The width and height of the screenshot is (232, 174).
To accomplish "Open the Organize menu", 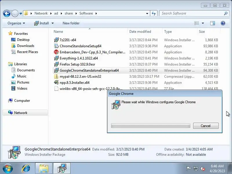I will [16, 23].
